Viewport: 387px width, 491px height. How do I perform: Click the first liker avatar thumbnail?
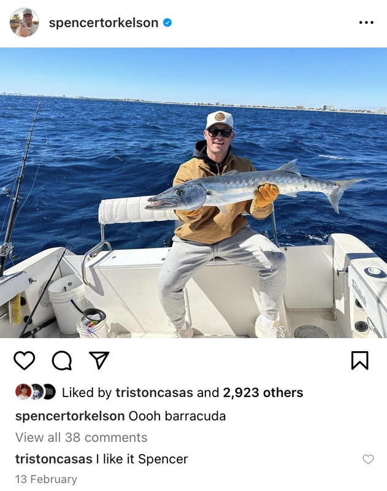[23, 392]
